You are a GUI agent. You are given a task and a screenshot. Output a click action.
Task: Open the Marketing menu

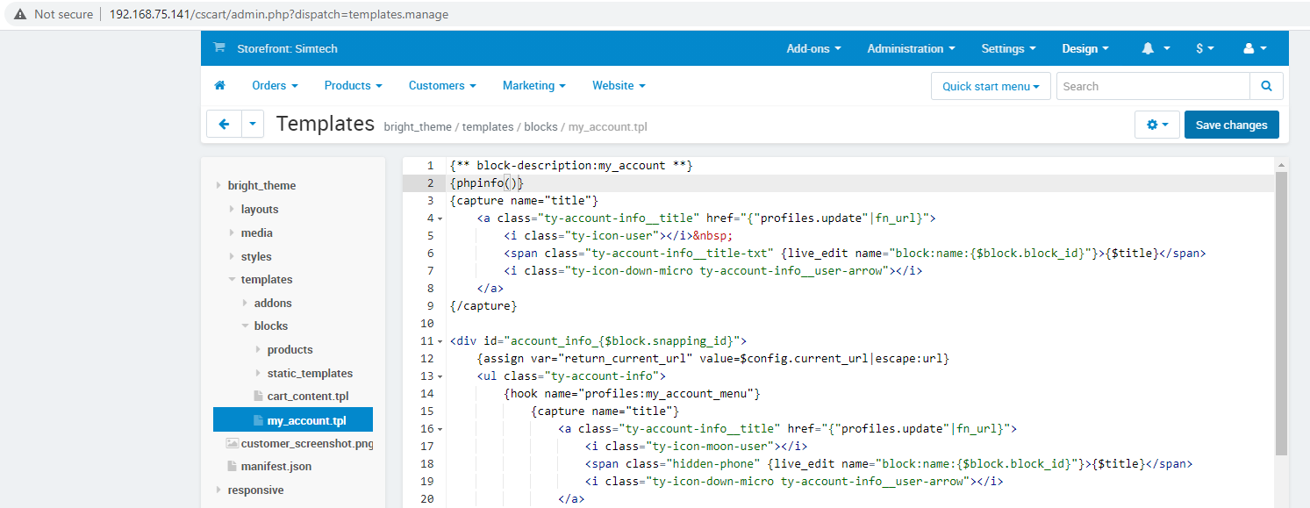(533, 86)
